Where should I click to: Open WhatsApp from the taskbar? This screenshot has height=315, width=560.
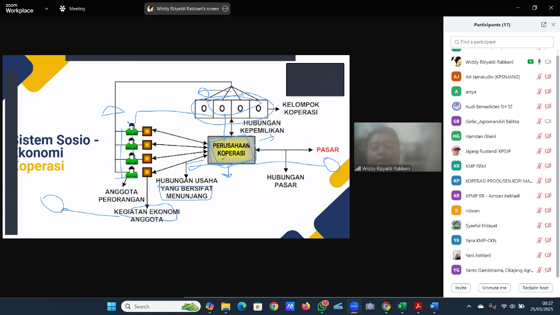click(x=322, y=306)
